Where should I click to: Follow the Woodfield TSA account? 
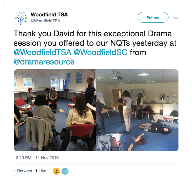[x=153, y=17]
